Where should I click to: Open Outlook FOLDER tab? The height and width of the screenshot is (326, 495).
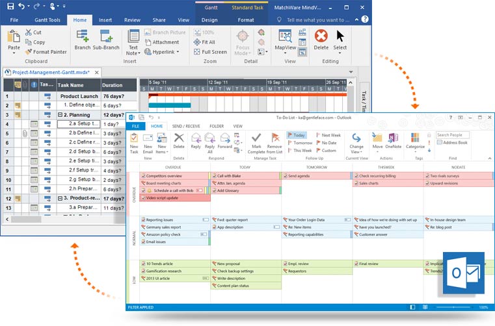click(x=217, y=126)
